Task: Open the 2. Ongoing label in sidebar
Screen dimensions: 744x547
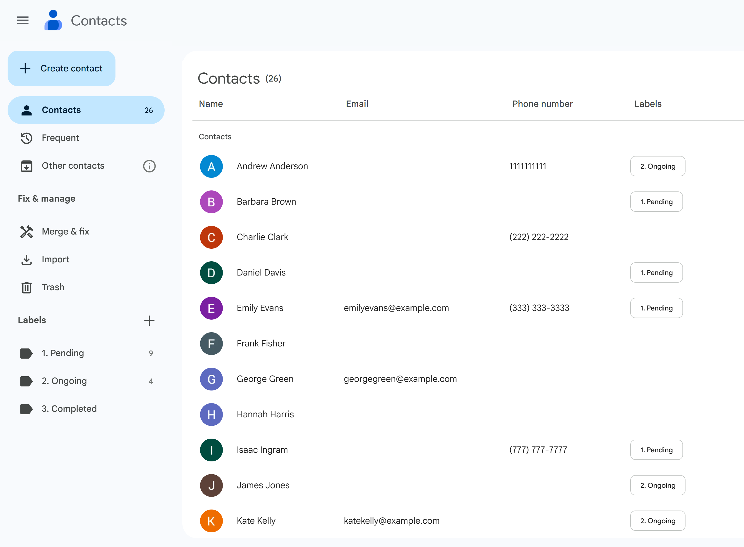Action: 64,381
